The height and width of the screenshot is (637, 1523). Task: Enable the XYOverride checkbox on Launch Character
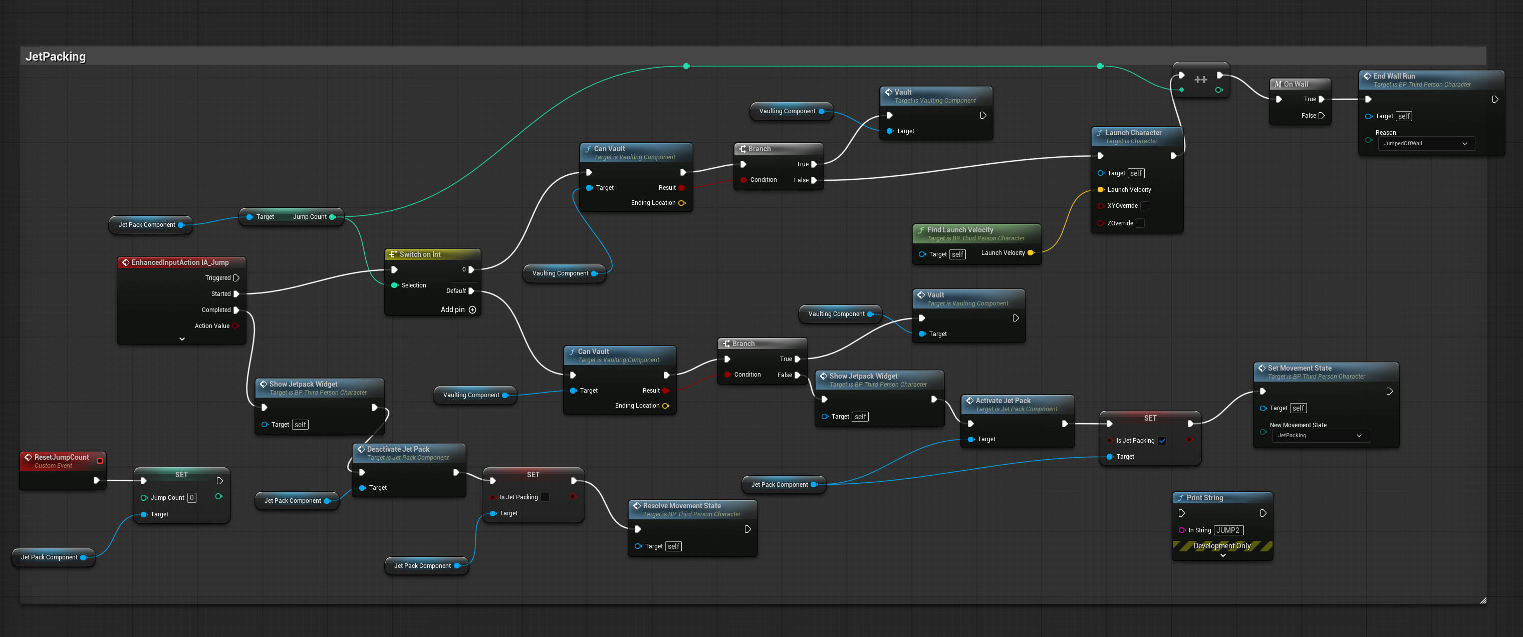pos(1146,206)
